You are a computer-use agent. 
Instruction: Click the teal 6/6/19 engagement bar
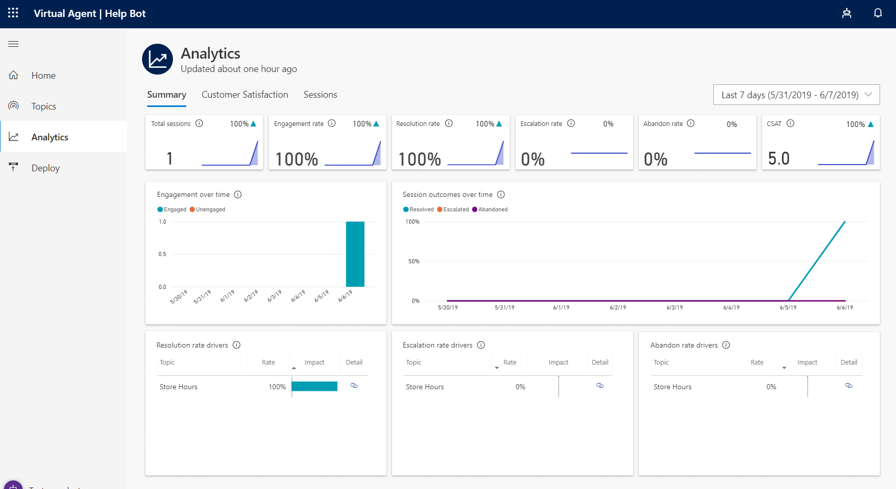point(355,254)
